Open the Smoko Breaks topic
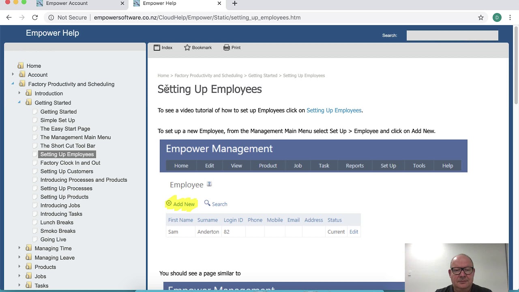The width and height of the screenshot is (519, 292). pos(58,231)
